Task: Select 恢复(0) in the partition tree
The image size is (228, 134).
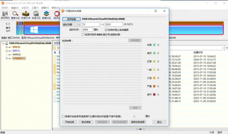Action: pos(16,47)
